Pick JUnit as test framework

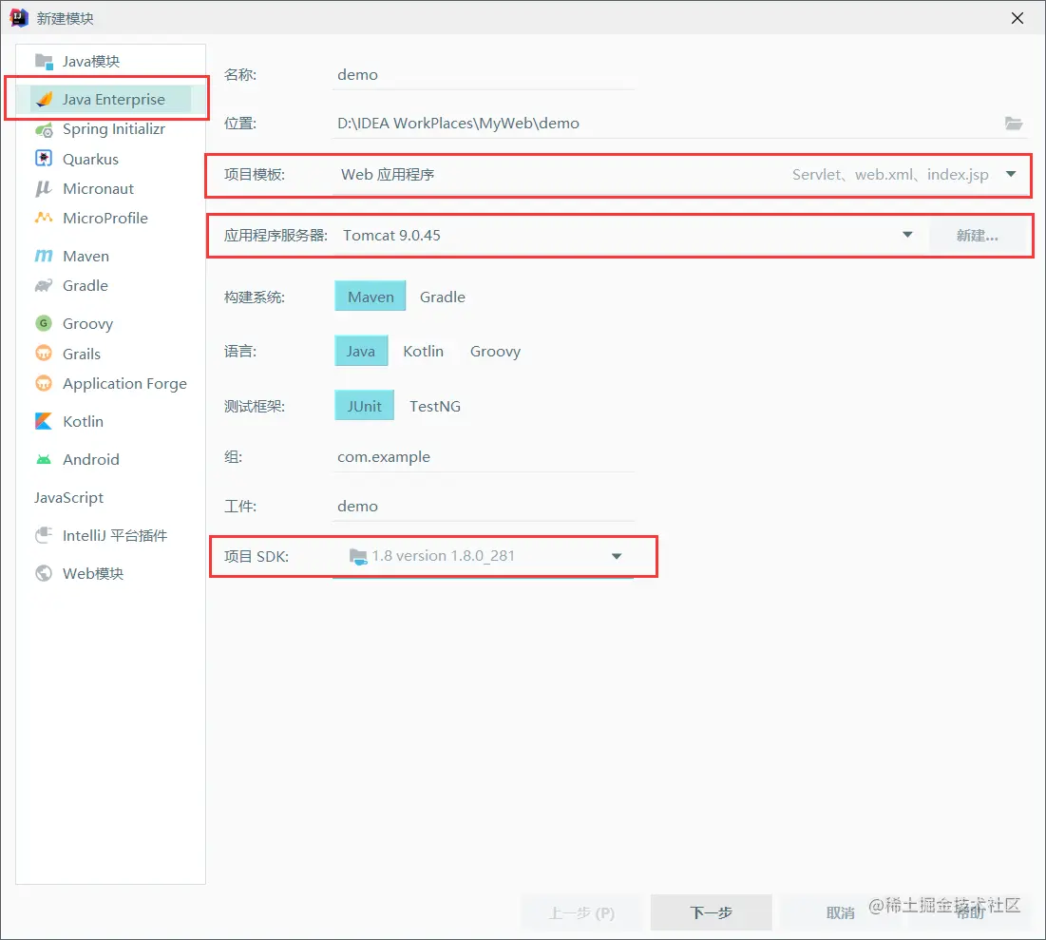[x=364, y=406]
